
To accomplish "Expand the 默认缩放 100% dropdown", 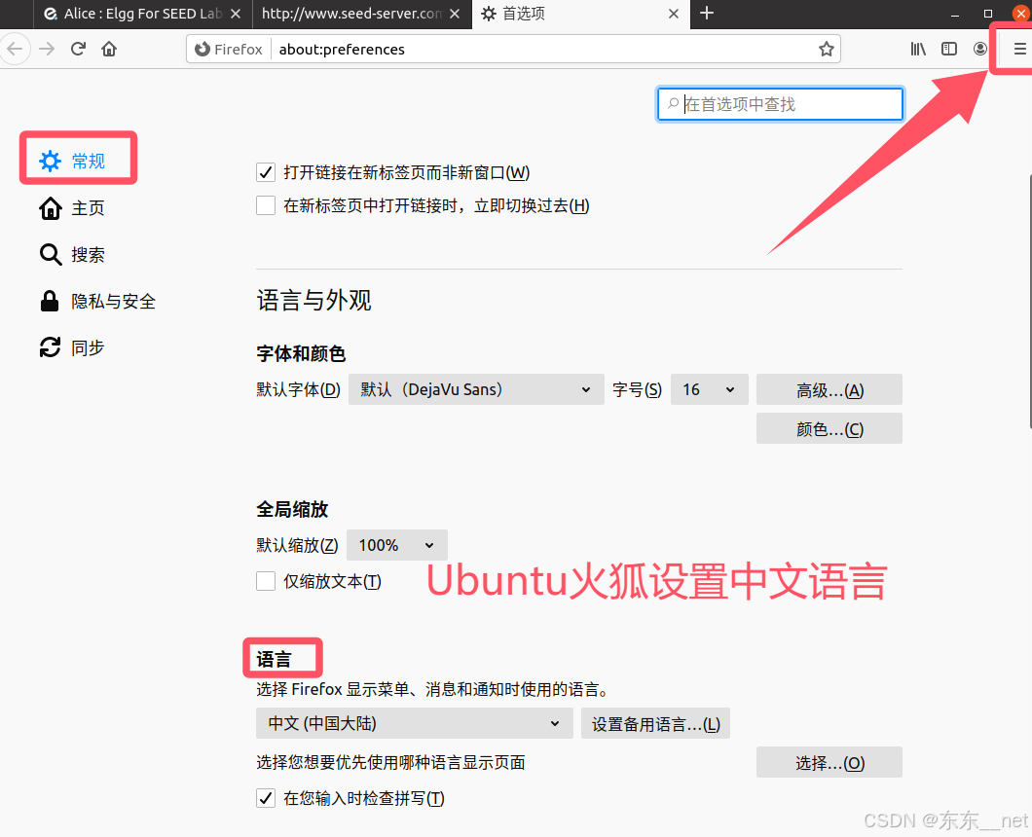I will coord(397,545).
